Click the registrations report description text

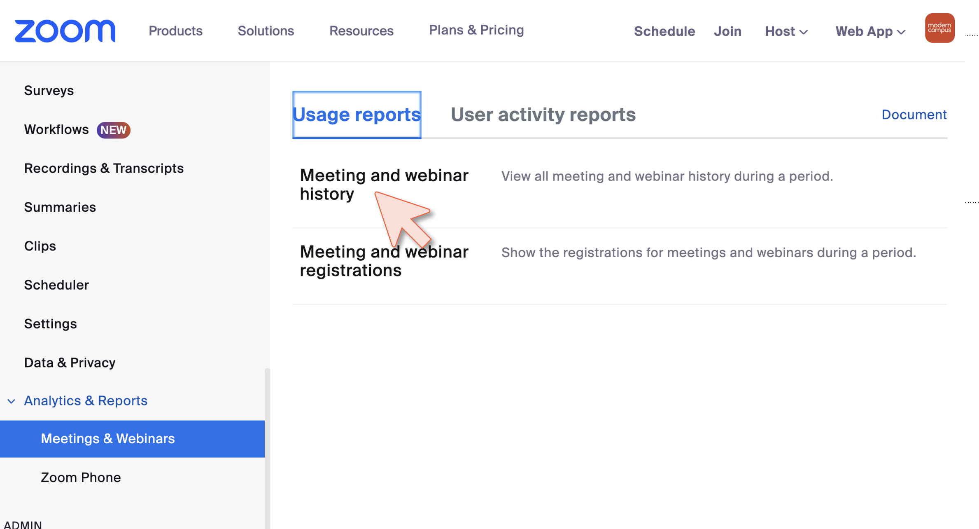coord(709,253)
